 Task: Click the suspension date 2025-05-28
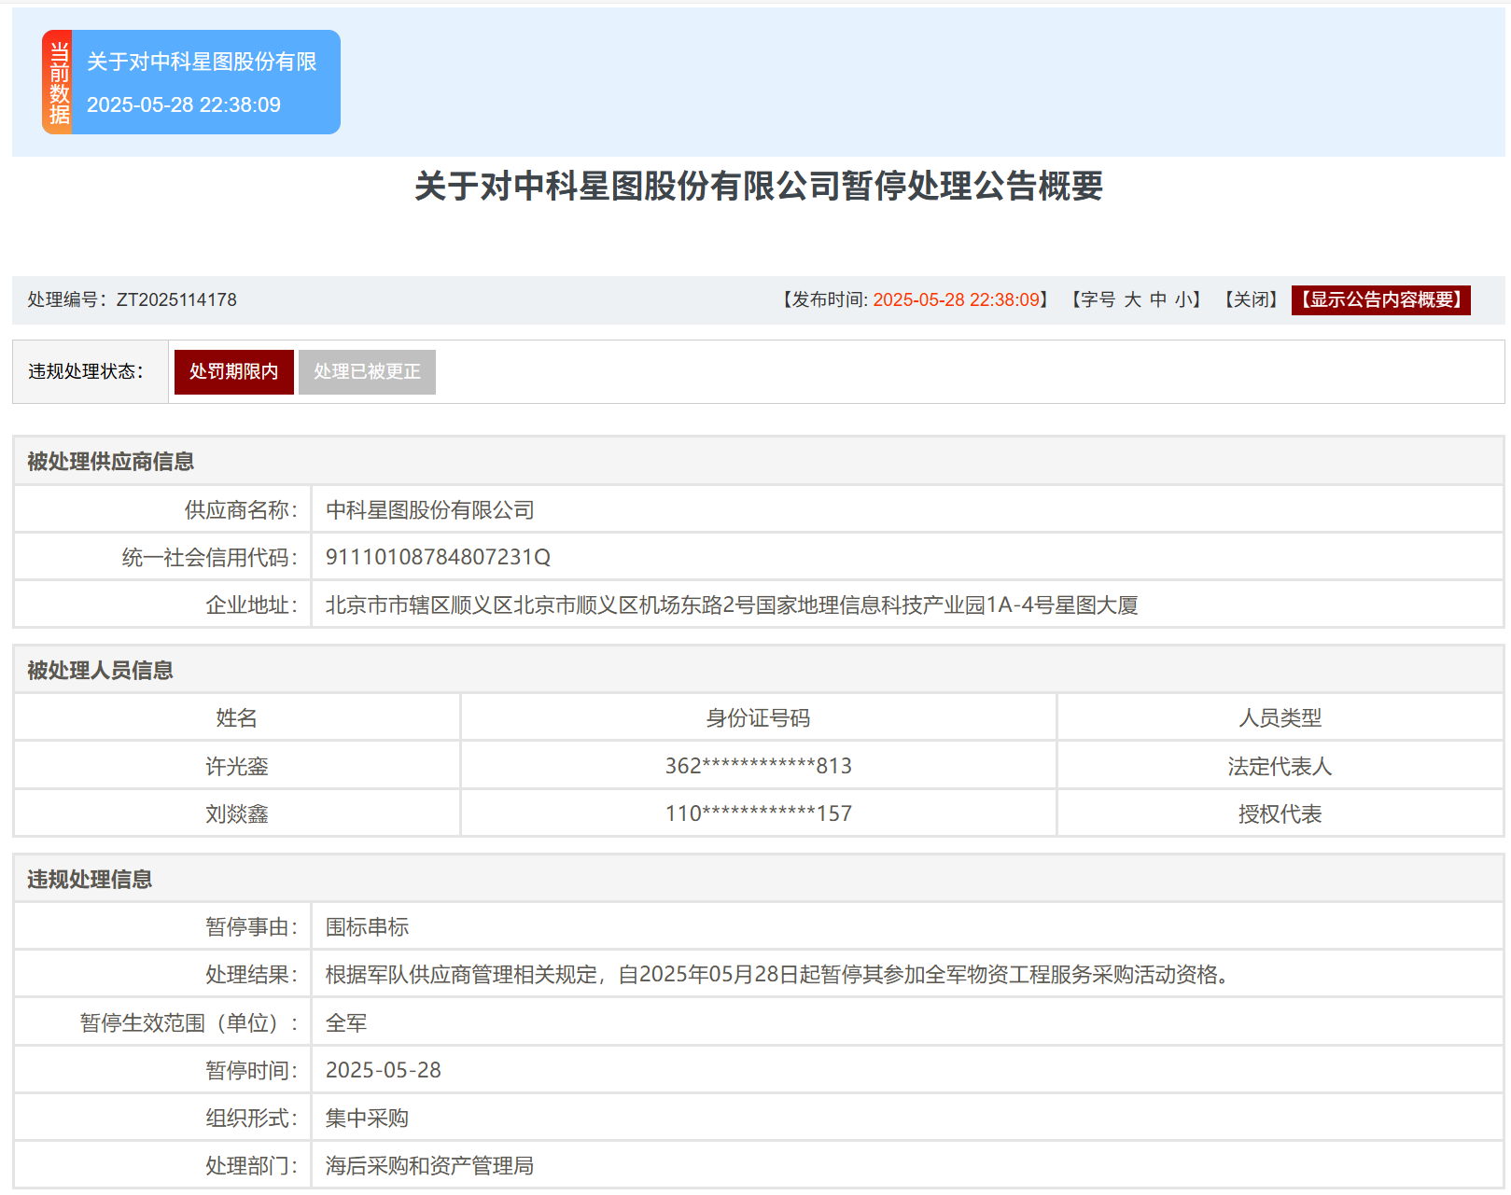(384, 1070)
